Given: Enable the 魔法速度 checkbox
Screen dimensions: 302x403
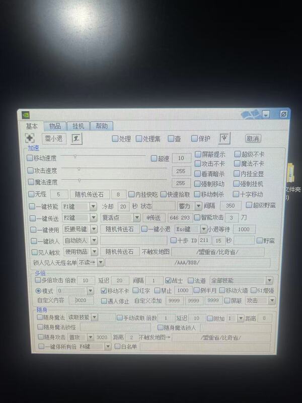Looking at the screenshot, I should coord(31,182).
